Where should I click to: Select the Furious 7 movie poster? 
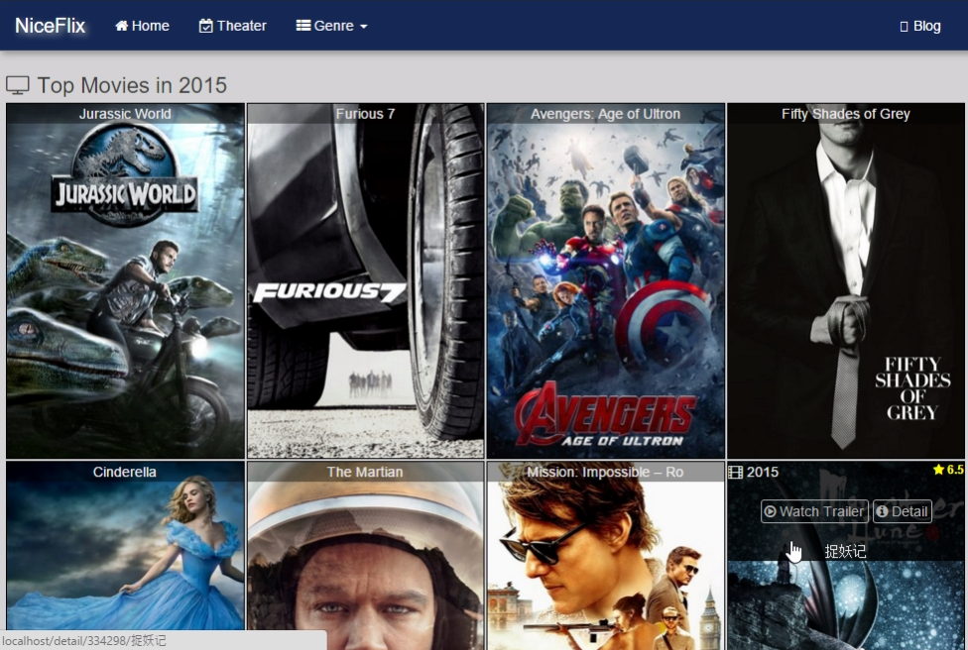[x=365, y=287]
